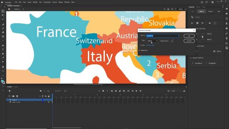Select the Layer_1_copy row in timeline
Screen dimensions: 229x129
coord(29,102)
